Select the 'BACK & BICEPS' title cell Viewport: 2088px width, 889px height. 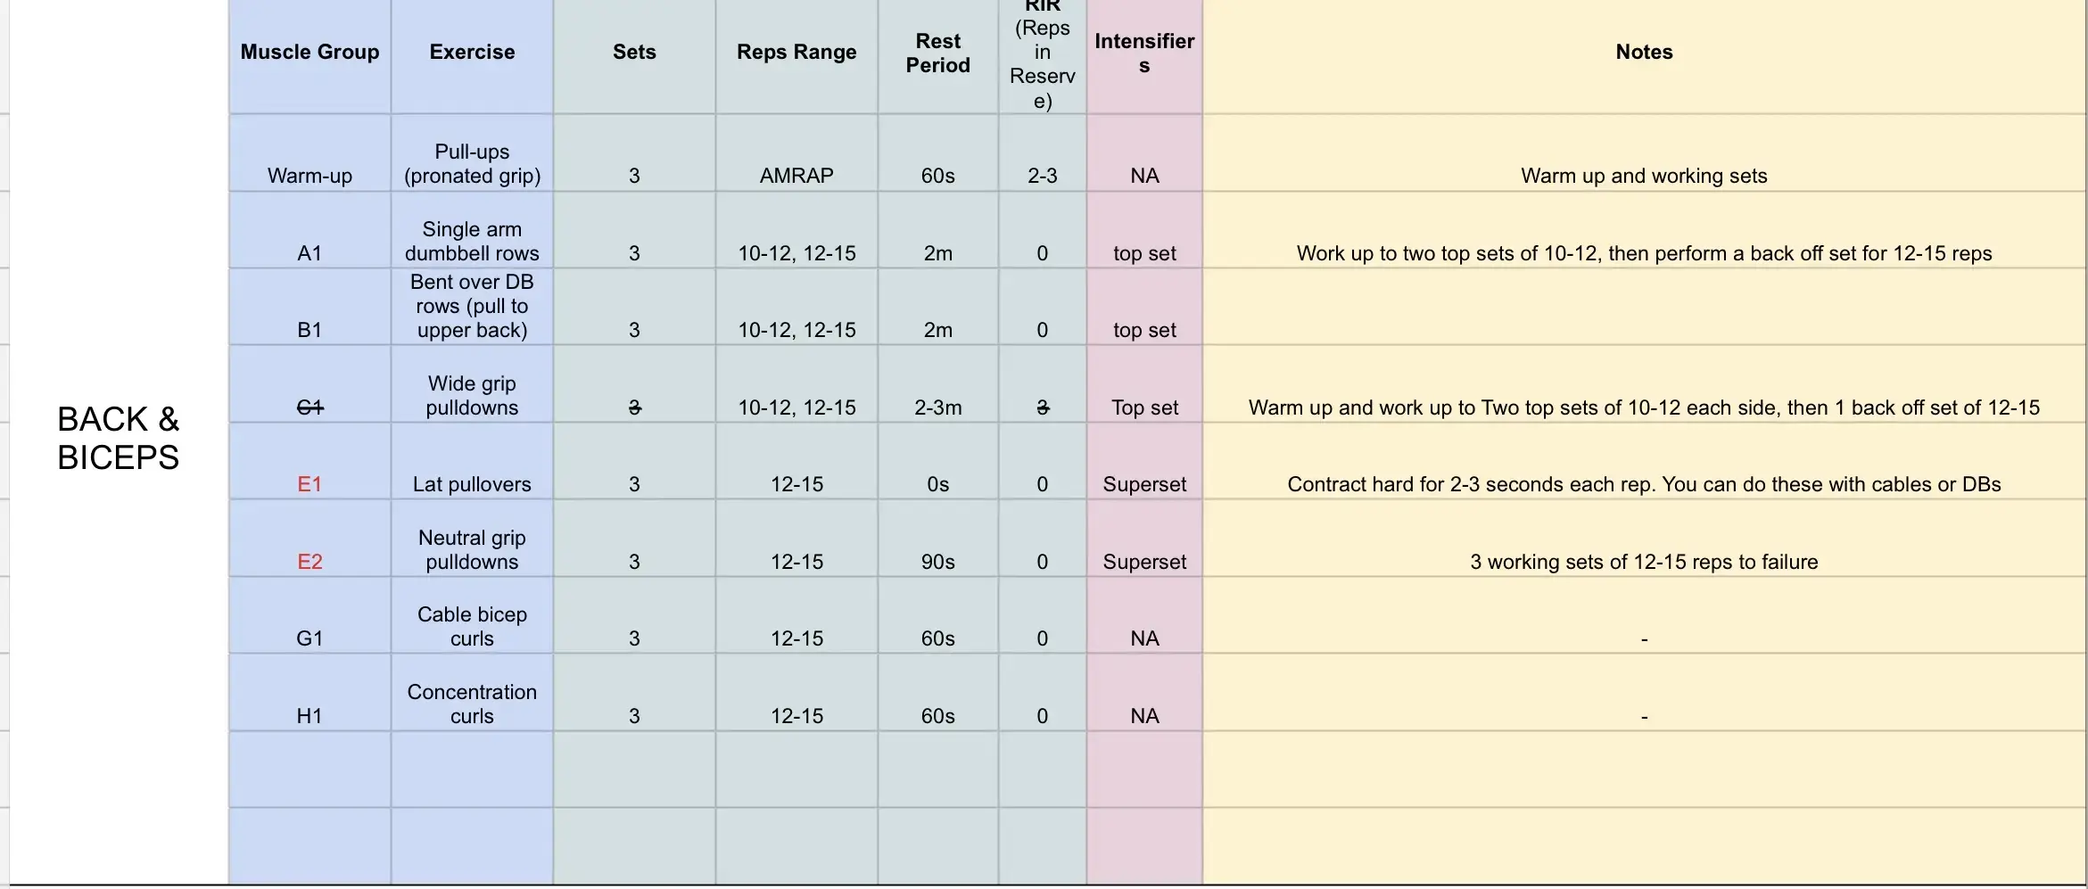(119, 438)
